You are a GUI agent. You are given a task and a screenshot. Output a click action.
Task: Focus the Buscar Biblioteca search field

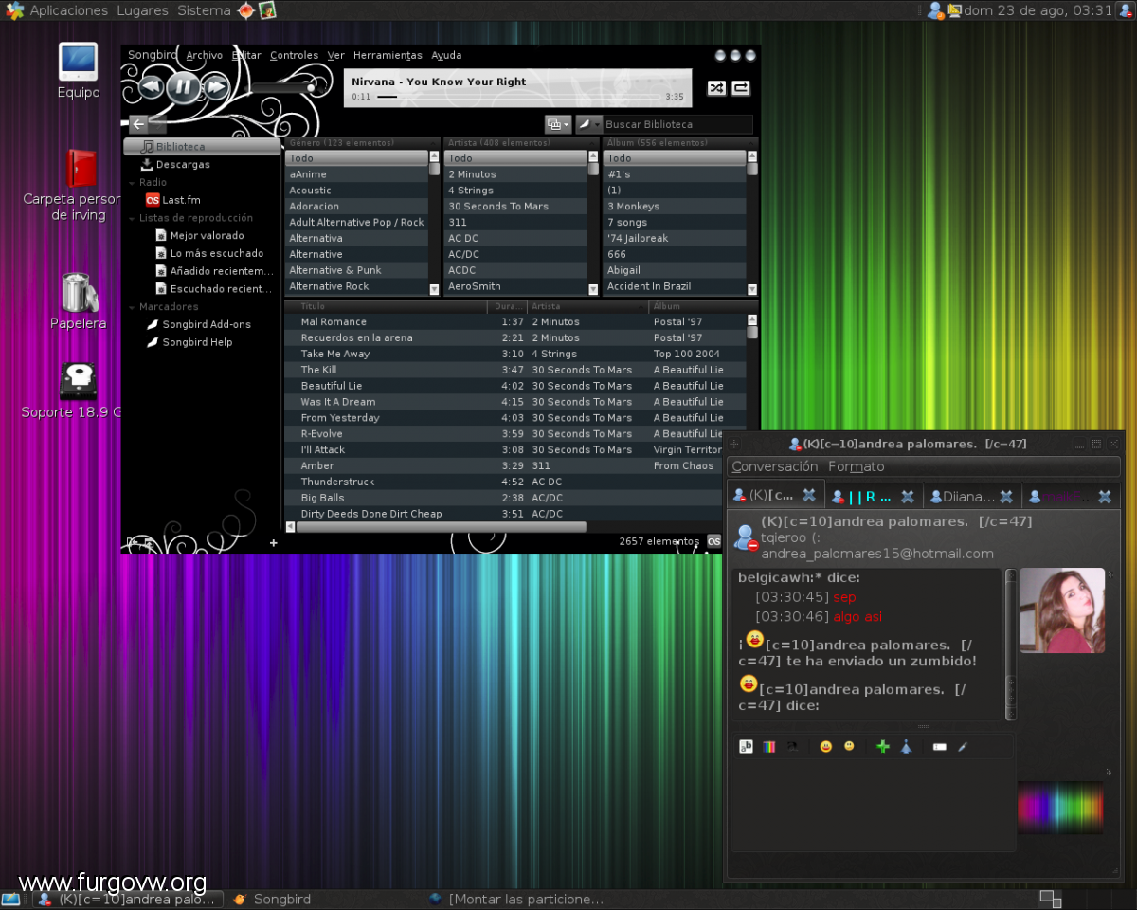point(677,124)
